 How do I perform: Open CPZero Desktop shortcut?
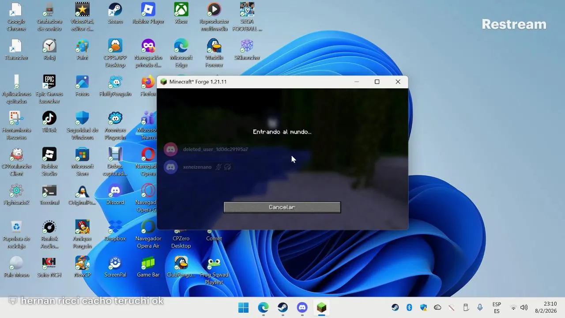181,238
